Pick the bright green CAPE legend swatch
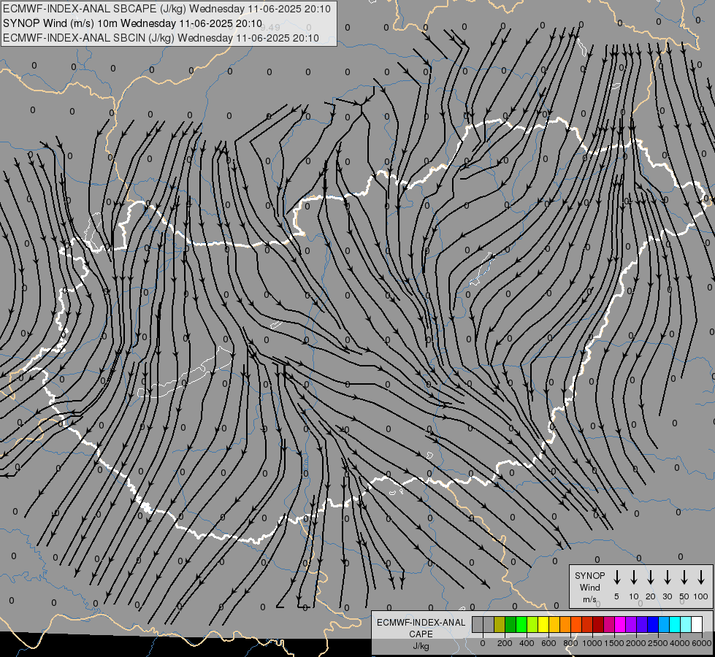This screenshot has height=657, width=715. point(521,625)
